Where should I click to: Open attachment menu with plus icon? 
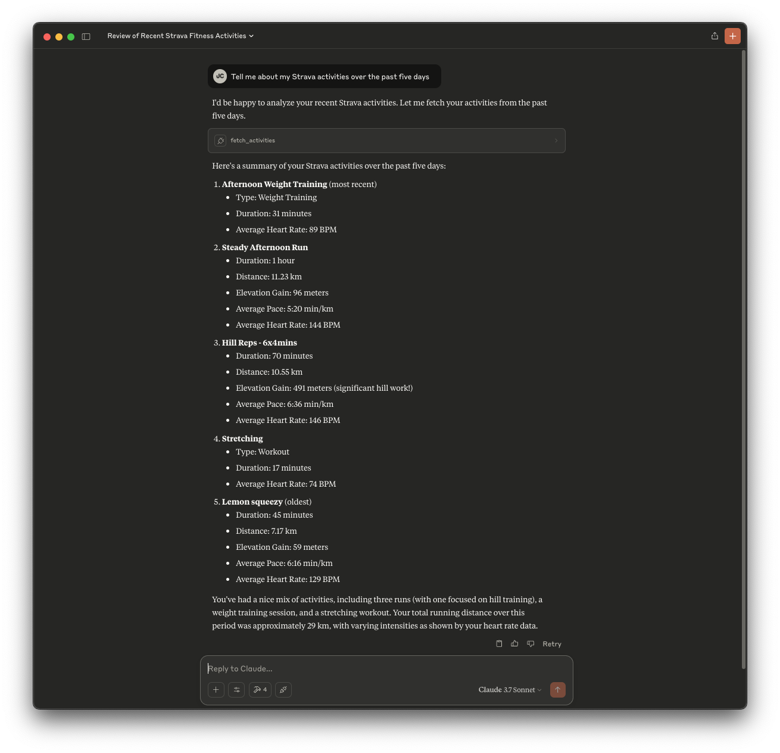pyautogui.click(x=216, y=690)
